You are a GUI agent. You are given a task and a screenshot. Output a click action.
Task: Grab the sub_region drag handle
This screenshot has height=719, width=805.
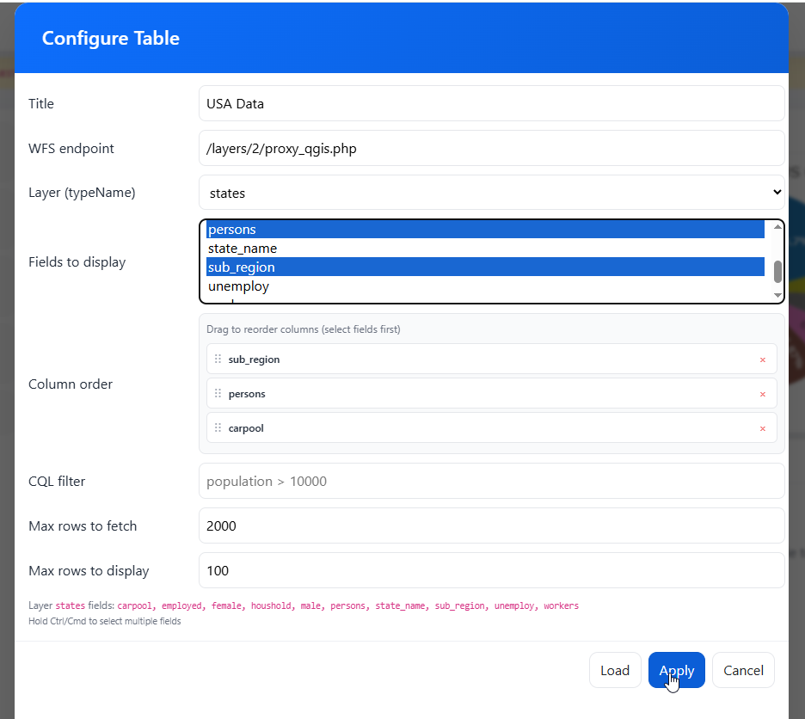218,359
